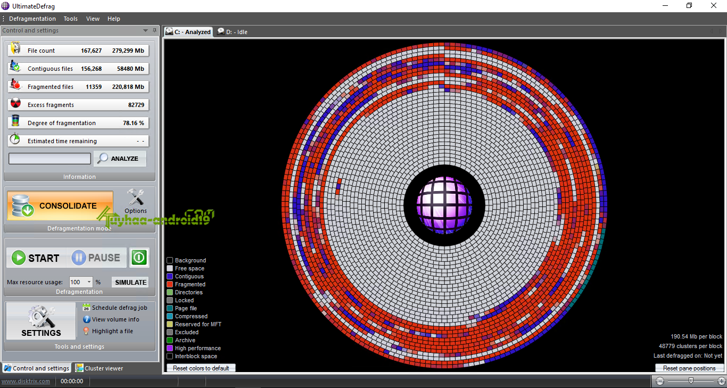Click the Locked color swatch
The height and width of the screenshot is (388, 727).
pyautogui.click(x=170, y=300)
